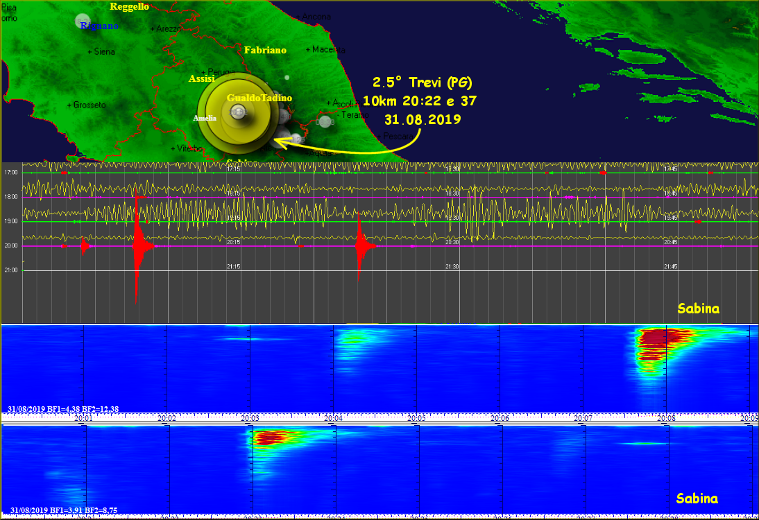Click the "Fabriano" station label
Screen dimensions: 759x520
tap(265, 50)
